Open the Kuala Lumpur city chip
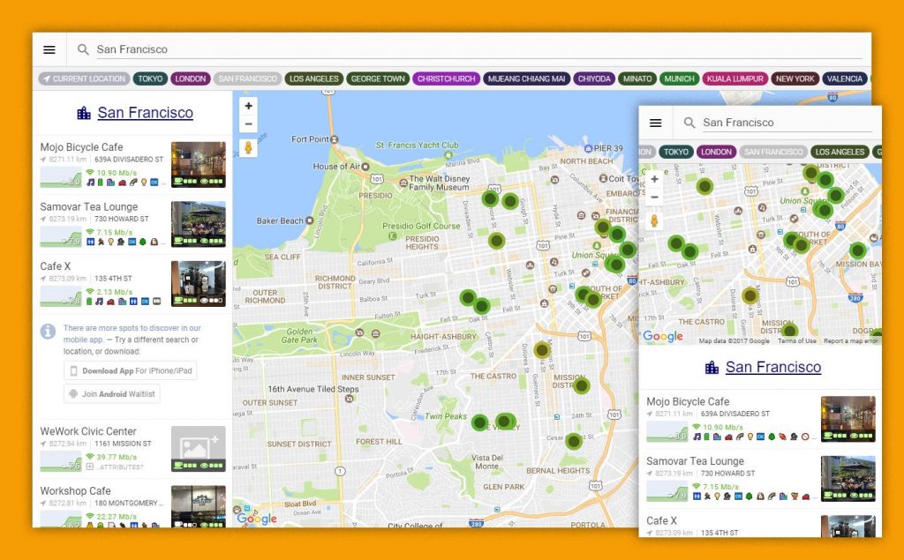904x560 pixels. click(735, 79)
